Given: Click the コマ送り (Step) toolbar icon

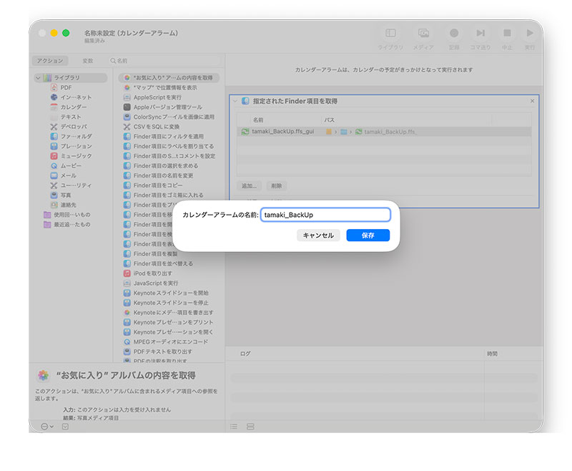Looking at the screenshot, I should pyautogui.click(x=480, y=34).
